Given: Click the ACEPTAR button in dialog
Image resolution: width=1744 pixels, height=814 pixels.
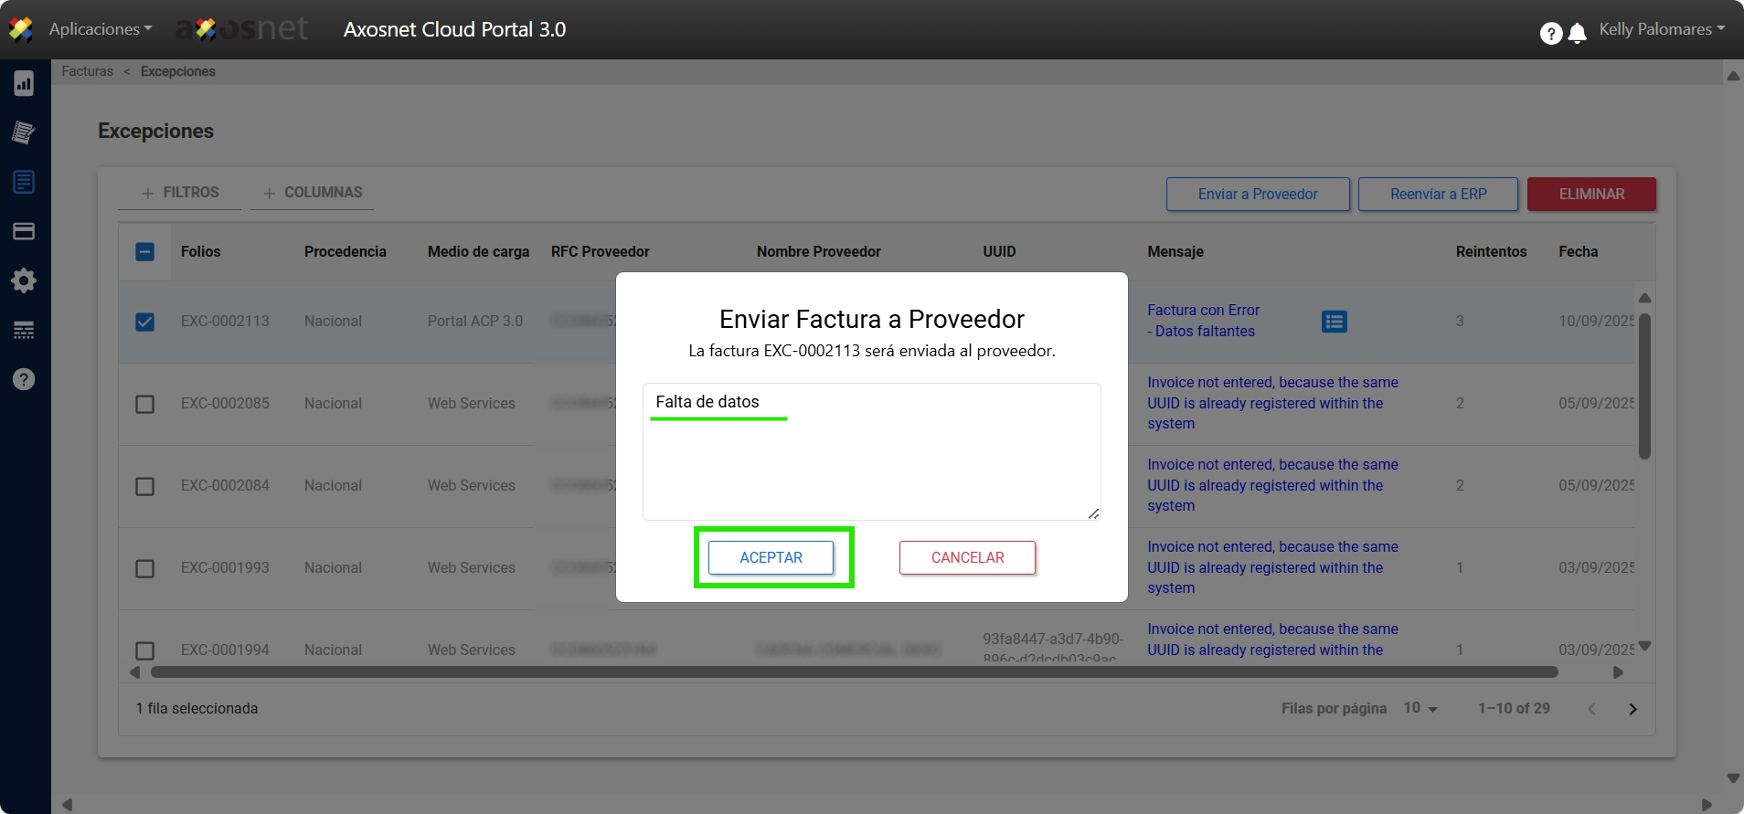Looking at the screenshot, I should pos(771,557).
